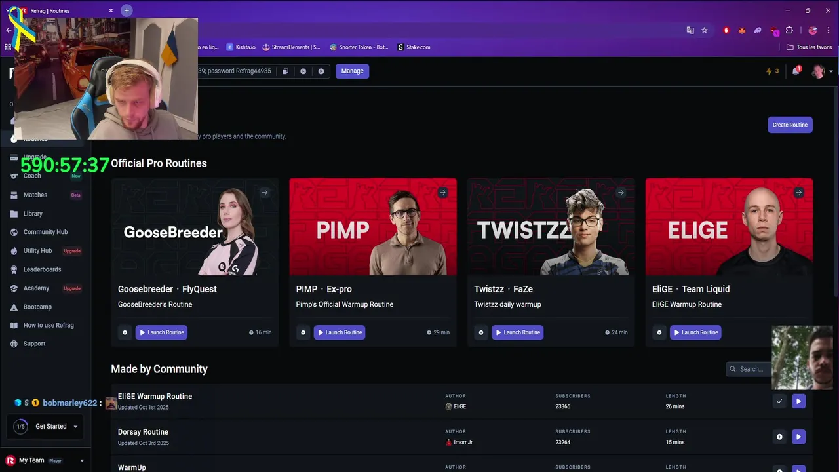Screen dimensions: 839x472
Task: Click the lightning bolt credits counter
Action: tap(773, 71)
